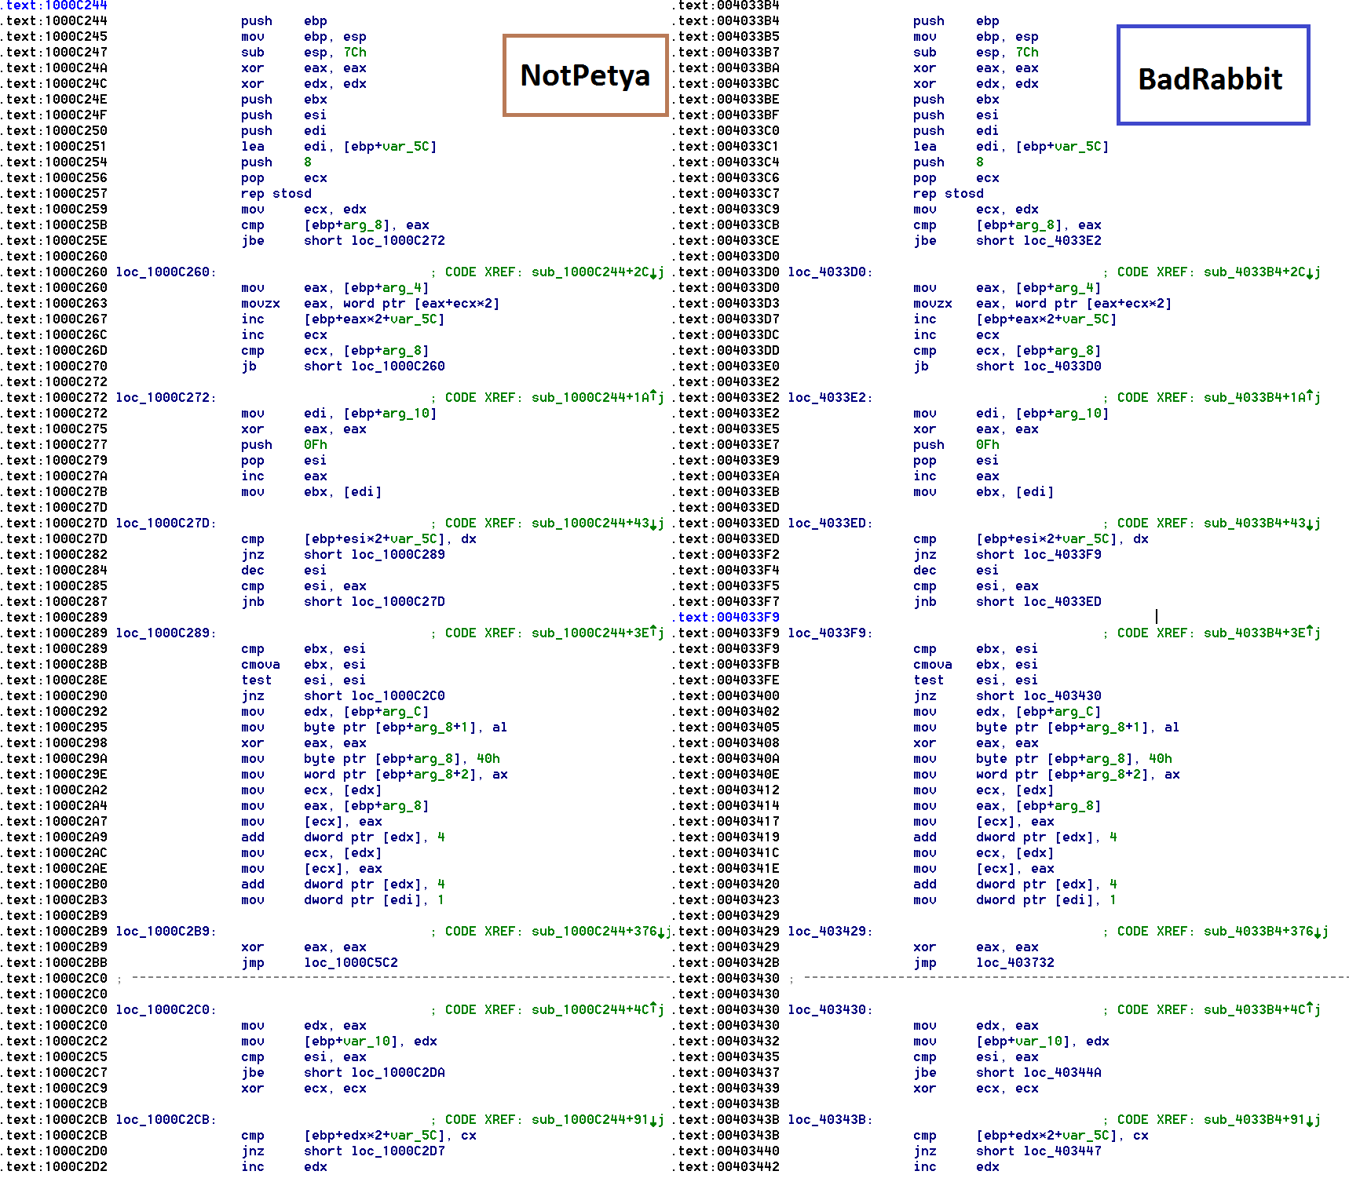Click the NotPetya label box

[585, 75]
